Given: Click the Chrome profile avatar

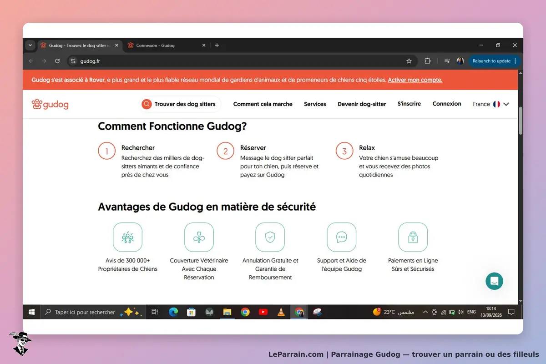Looking at the screenshot, I should [460, 61].
